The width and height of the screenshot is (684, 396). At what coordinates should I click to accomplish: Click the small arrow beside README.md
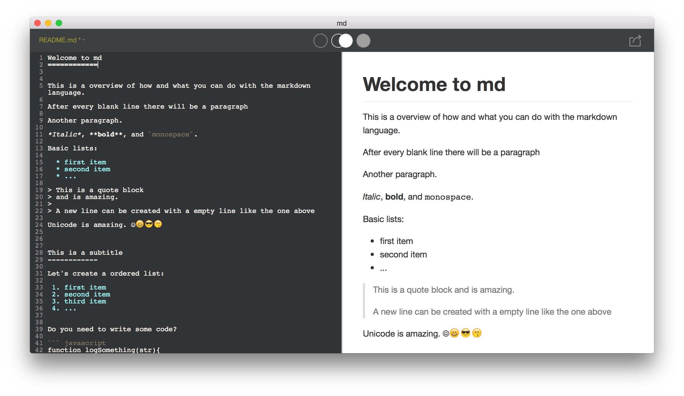point(83,40)
